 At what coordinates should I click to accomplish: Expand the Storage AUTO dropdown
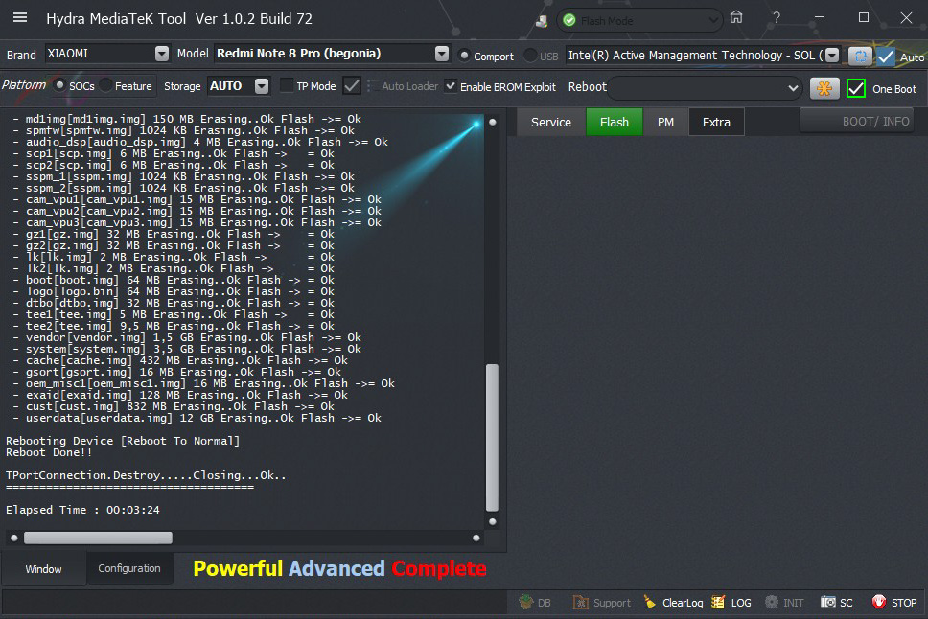[262, 86]
